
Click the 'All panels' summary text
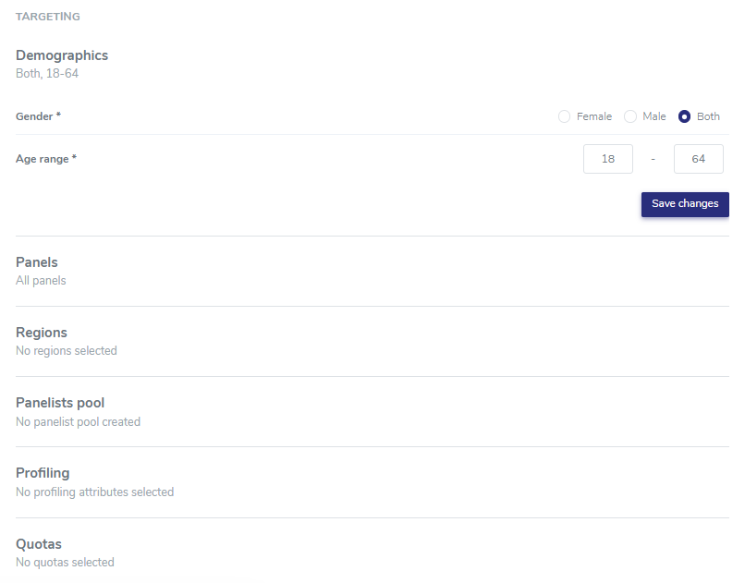tap(41, 280)
